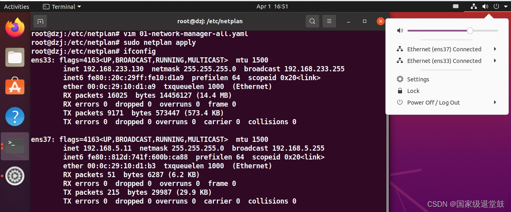Click 'TX packets 215' line
The width and height of the screenshot is (511, 212).
pyautogui.click(x=137, y=192)
